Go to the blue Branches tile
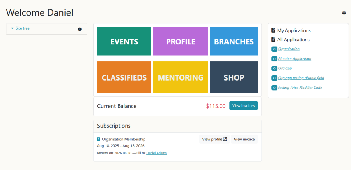Image resolution: width=351 pixels, height=170 pixels. (x=234, y=41)
